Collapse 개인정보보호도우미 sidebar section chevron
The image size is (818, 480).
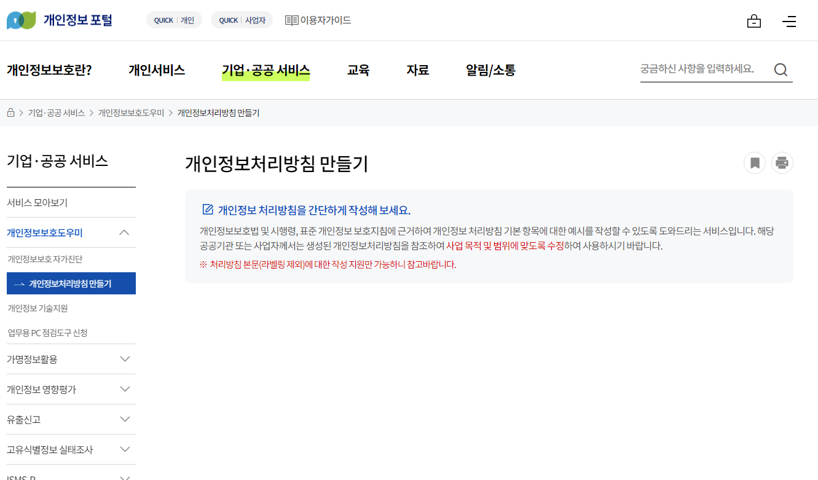124,232
